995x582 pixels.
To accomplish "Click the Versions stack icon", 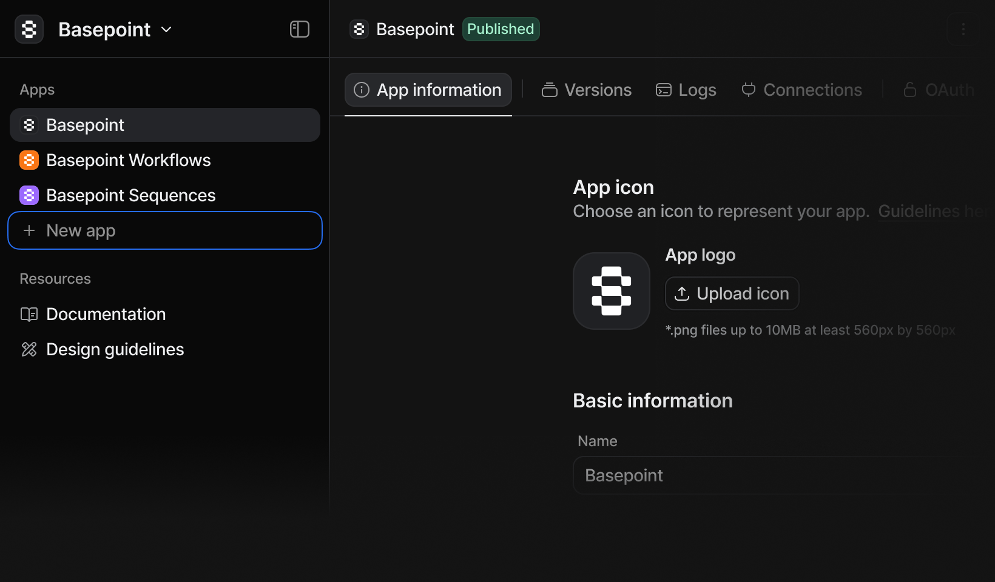I will 550,90.
